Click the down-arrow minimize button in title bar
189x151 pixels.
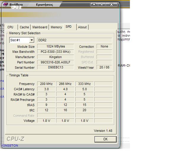[x=94, y=5]
